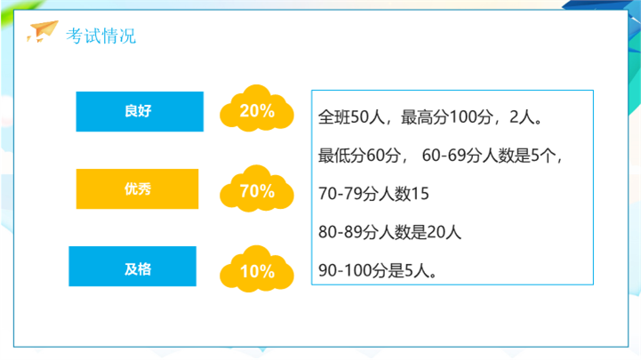Click the text 60-69分人数是5个
This screenshot has width=641, height=360.
[x=491, y=155]
